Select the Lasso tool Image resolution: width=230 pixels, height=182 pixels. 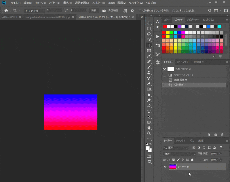[x=149, y=34]
